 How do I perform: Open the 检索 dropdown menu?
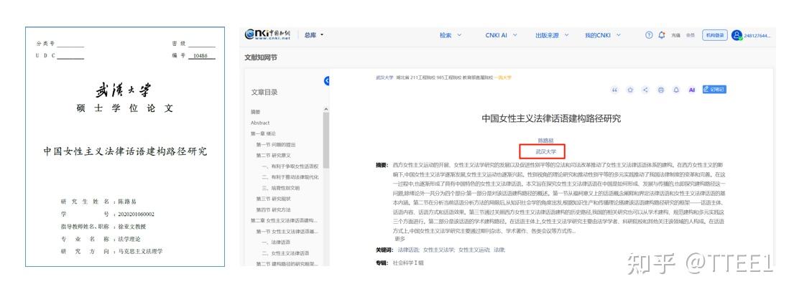(450, 35)
